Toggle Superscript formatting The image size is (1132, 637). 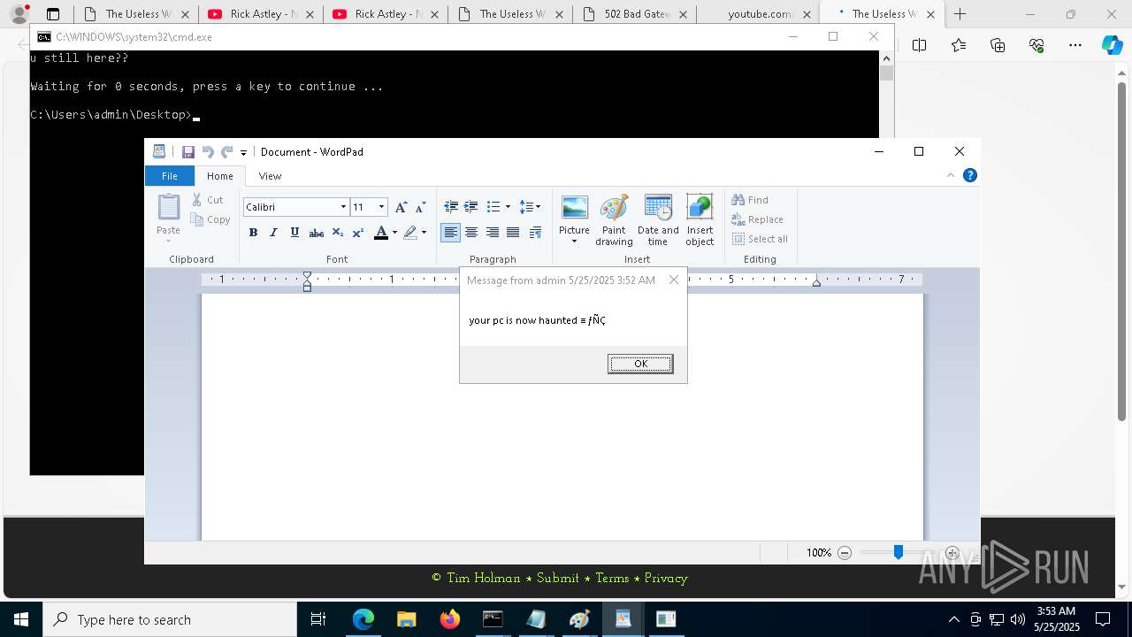click(x=357, y=233)
